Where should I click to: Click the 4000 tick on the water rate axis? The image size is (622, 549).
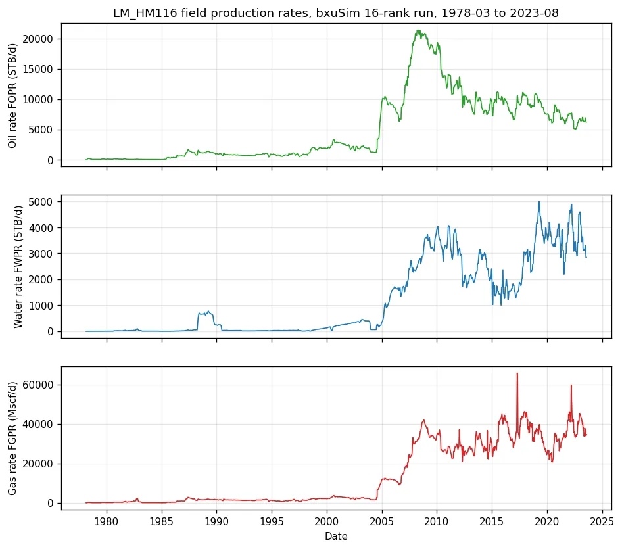41,228
